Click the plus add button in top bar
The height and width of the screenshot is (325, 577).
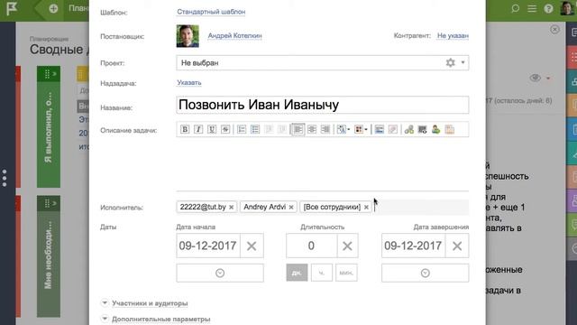53,8
